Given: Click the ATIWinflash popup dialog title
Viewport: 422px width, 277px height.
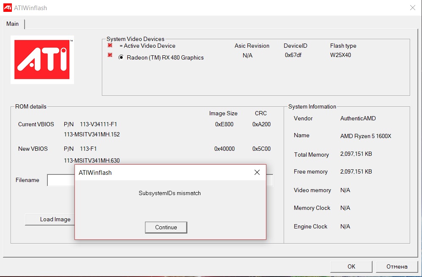Looking at the screenshot, I should point(95,172).
